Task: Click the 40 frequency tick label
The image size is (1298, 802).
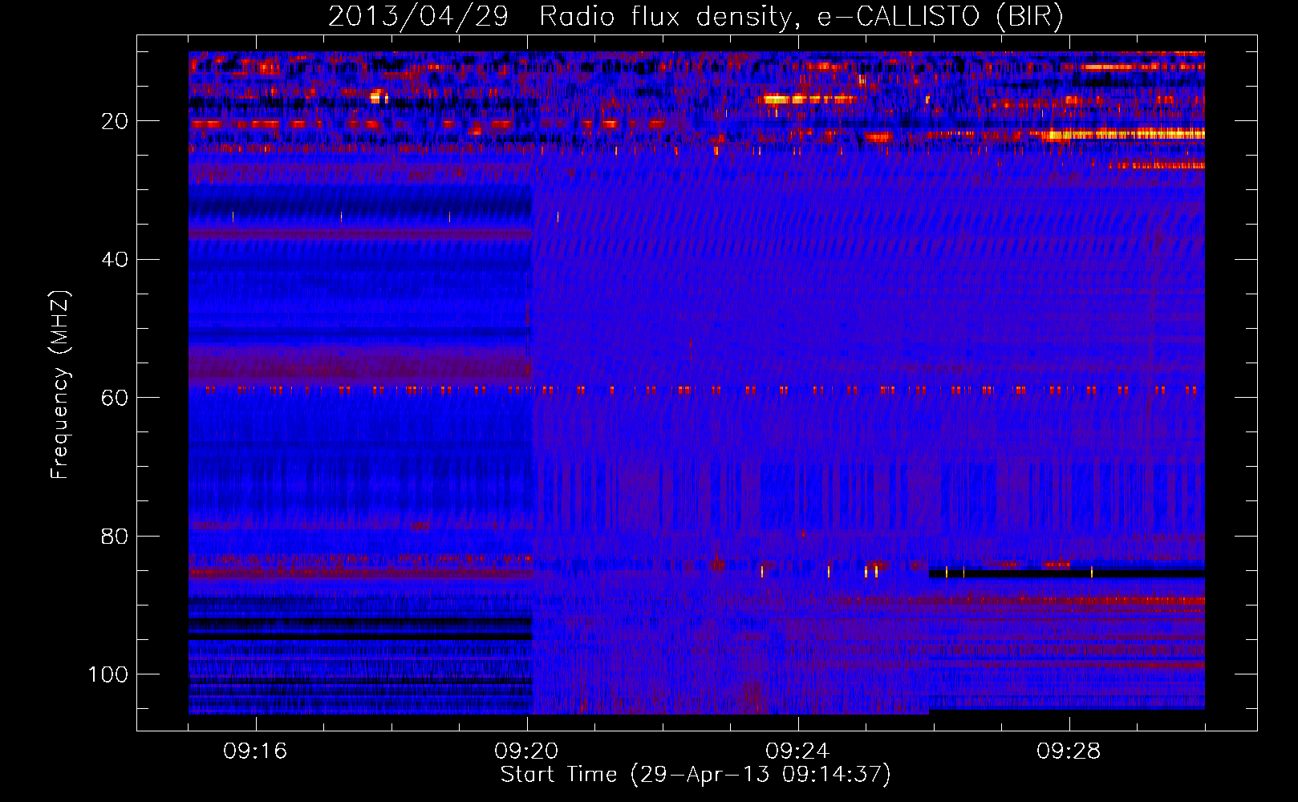Action: [x=116, y=259]
